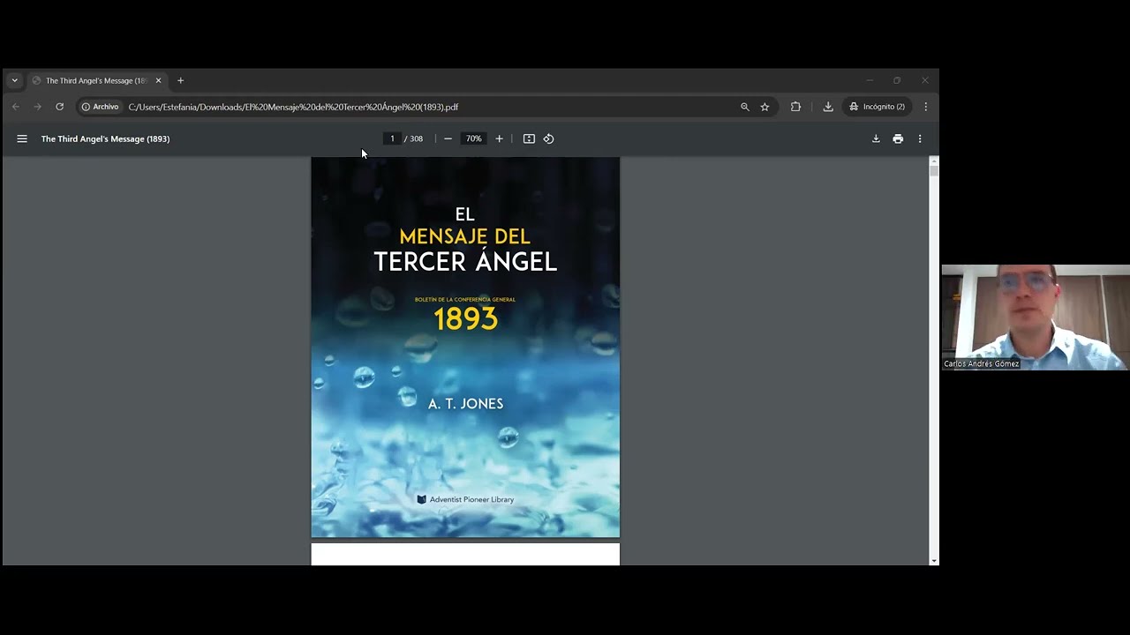Viewport: 1130px width, 635px height.
Task: Download the PDF from viewer toolbar
Action: 876,138
